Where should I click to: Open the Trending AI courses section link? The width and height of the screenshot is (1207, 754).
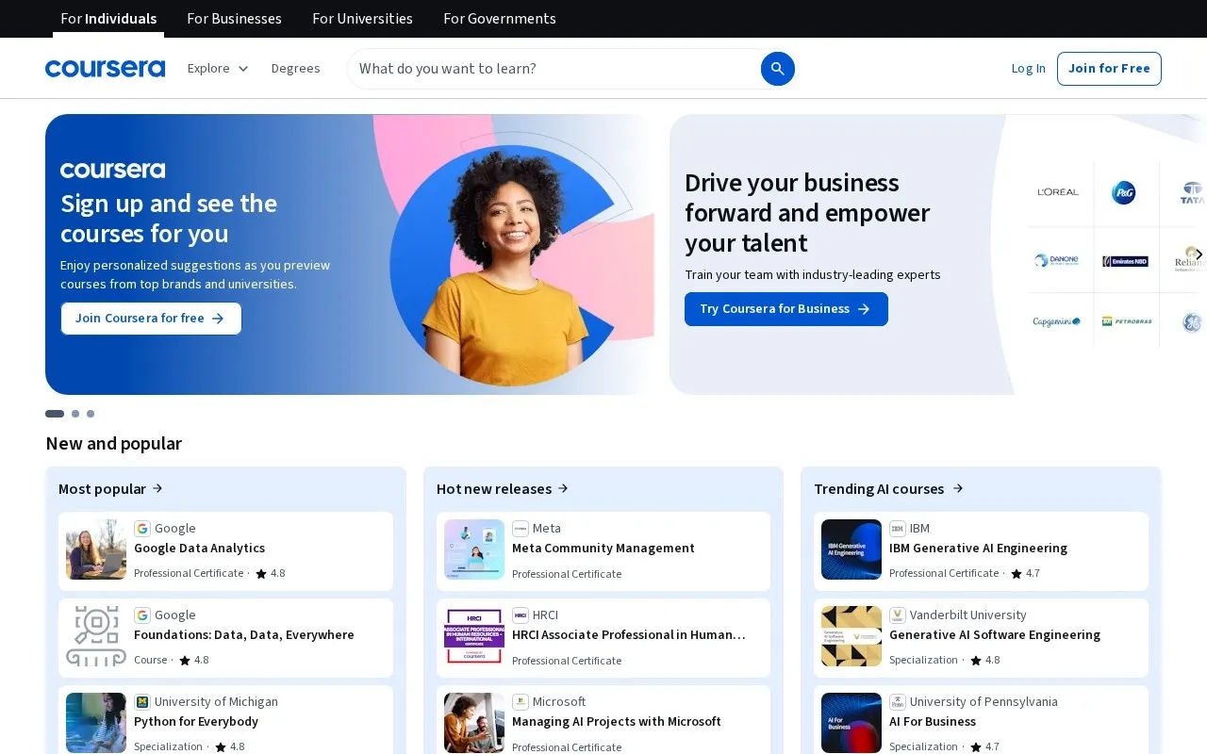click(x=888, y=488)
